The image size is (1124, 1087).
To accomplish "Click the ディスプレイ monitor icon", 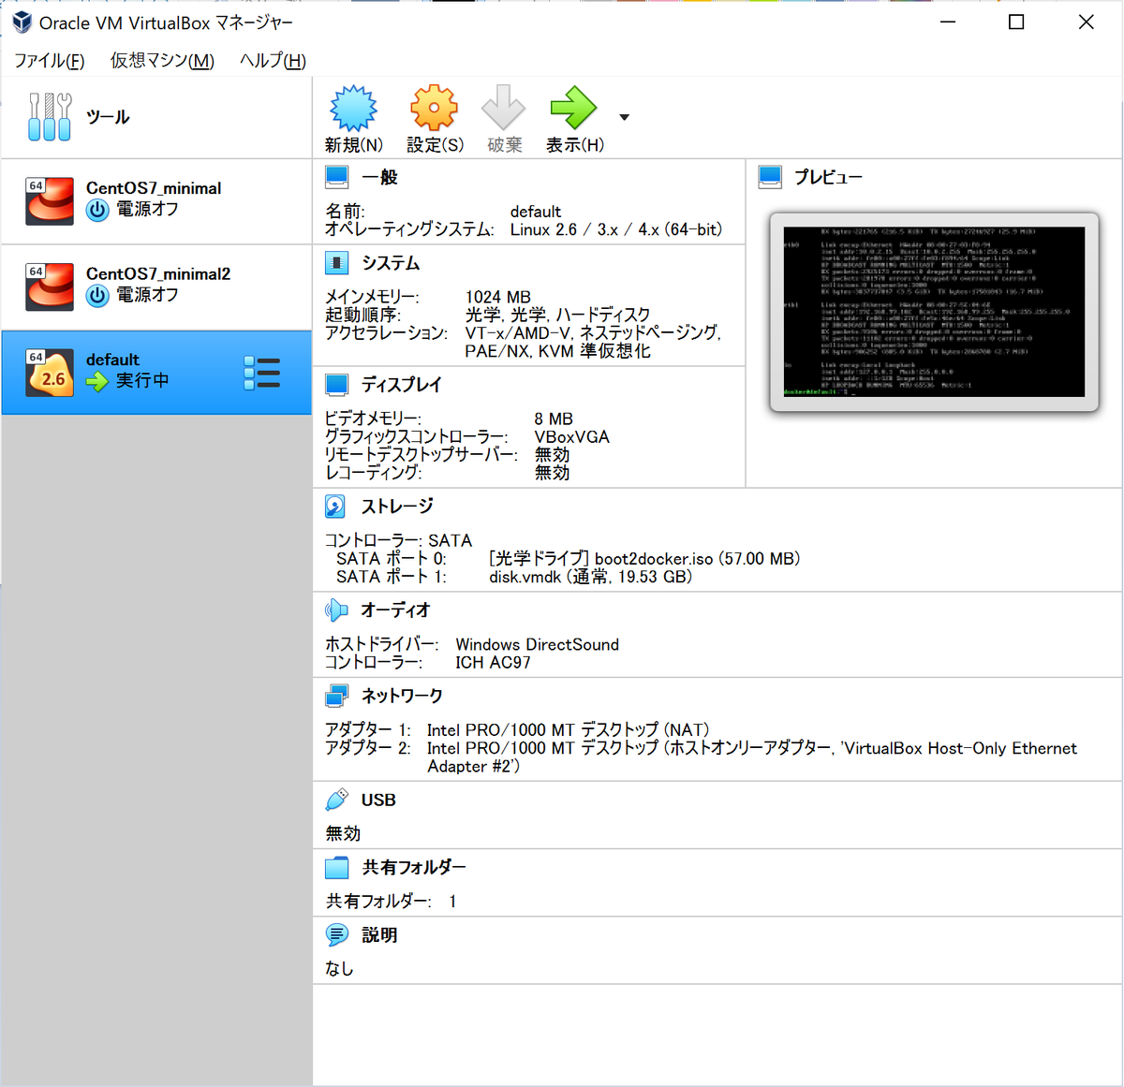I will click(336, 385).
